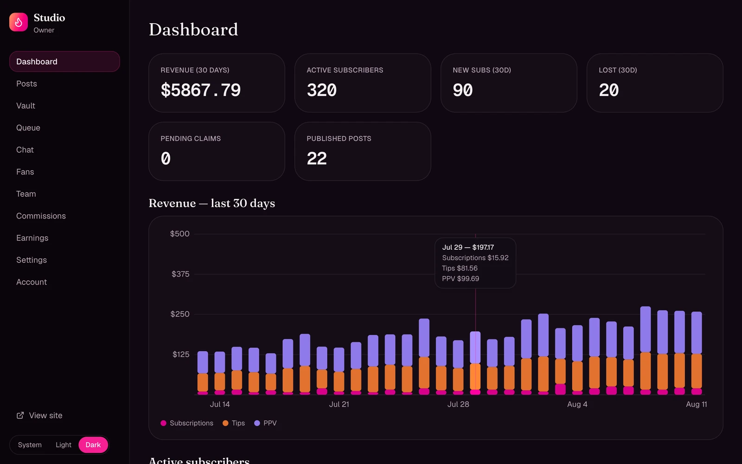Click the $500 axis label
This screenshot has height=464, width=742.
(x=180, y=234)
